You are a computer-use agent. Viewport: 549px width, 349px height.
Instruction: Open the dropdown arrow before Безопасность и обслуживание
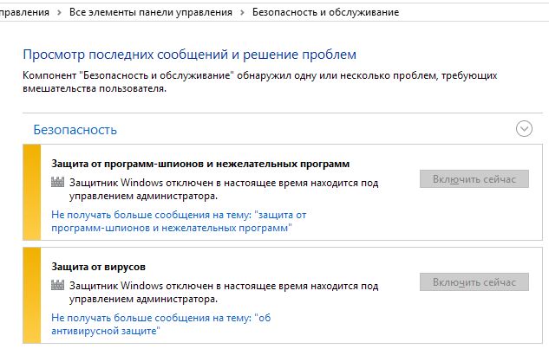click(x=242, y=13)
